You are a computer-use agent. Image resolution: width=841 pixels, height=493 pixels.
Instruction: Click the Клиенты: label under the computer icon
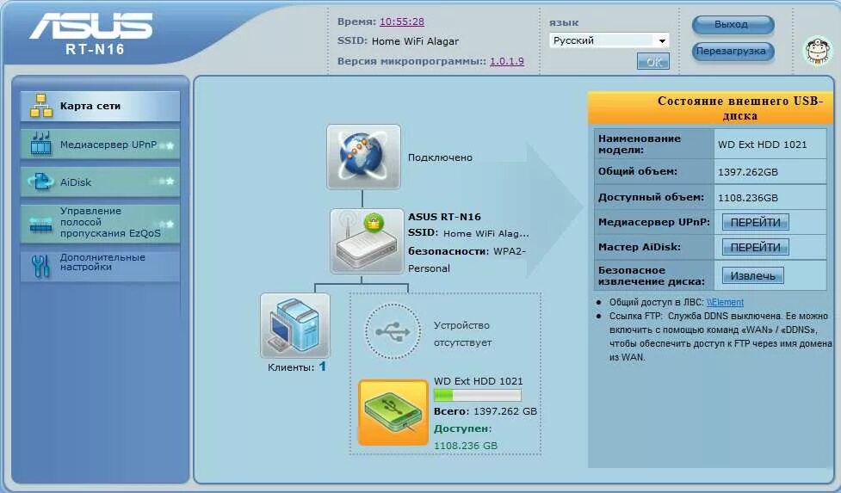coord(291,367)
